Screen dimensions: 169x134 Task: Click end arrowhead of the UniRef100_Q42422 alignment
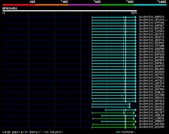click(130, 107)
